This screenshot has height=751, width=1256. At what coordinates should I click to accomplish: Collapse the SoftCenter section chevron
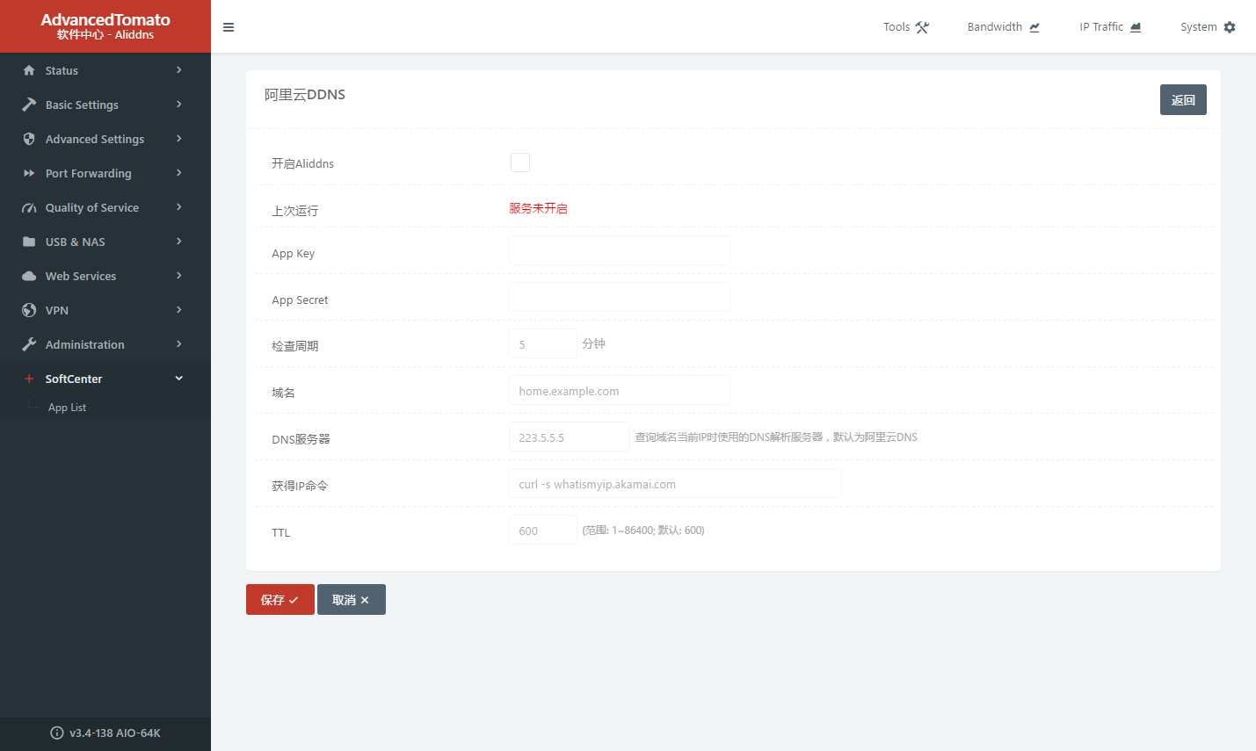coord(179,379)
